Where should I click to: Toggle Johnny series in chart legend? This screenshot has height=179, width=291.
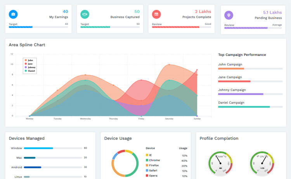tap(30, 67)
